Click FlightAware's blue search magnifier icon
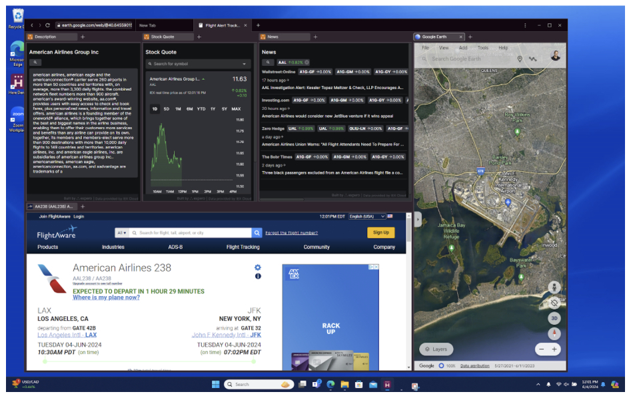The height and width of the screenshot is (402, 631). tap(258, 233)
